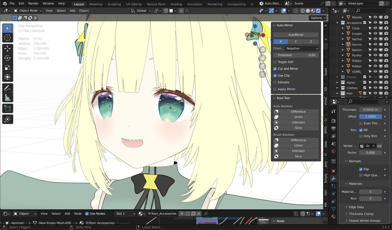This screenshot has width=392, height=230.
Task: Open the Particles properties tab
Action: pyautogui.click(x=333, y=186)
